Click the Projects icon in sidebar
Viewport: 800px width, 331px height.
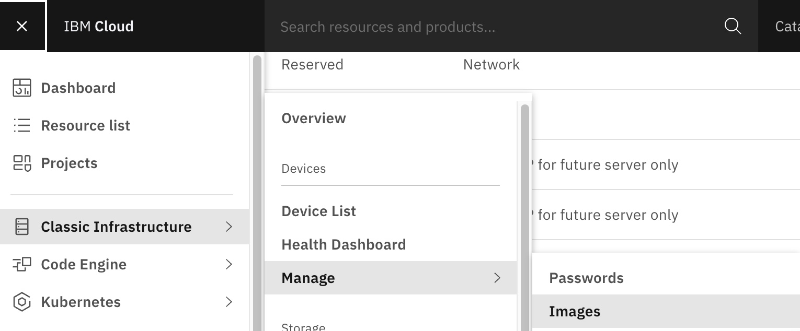coord(22,163)
